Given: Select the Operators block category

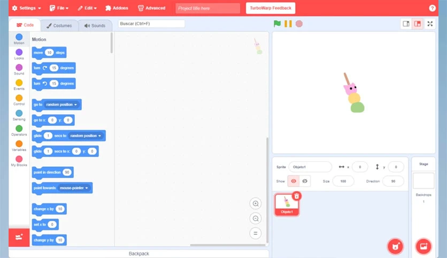Looking at the screenshot, I should point(19,131).
